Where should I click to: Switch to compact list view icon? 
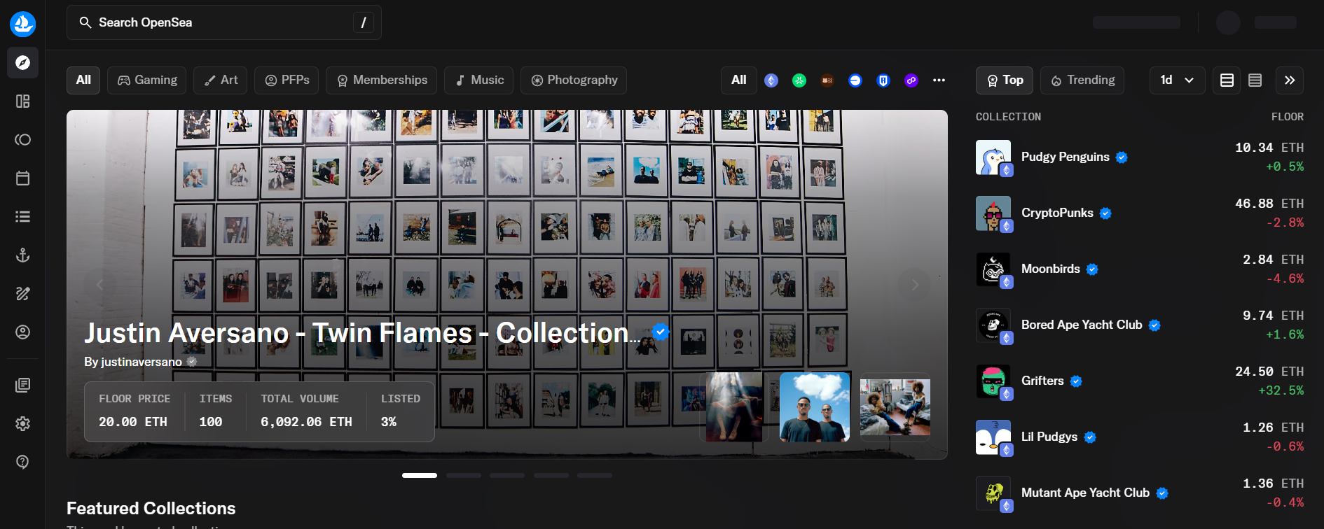(x=1255, y=80)
